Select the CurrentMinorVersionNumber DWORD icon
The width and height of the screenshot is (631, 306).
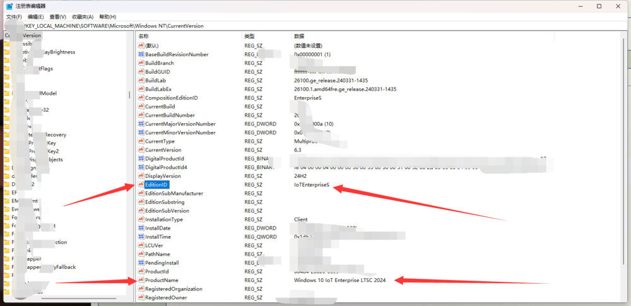tap(141, 132)
